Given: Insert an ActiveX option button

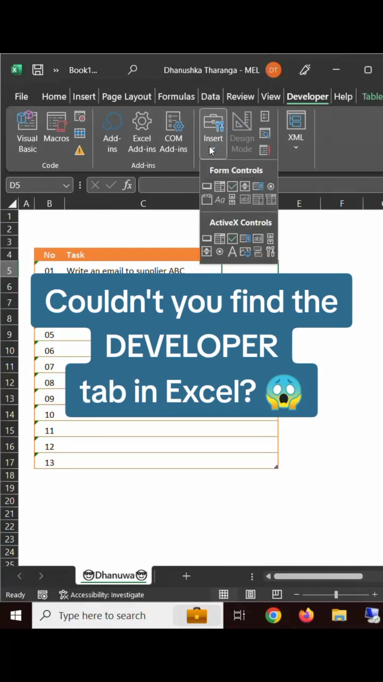Looking at the screenshot, I should [220, 251].
